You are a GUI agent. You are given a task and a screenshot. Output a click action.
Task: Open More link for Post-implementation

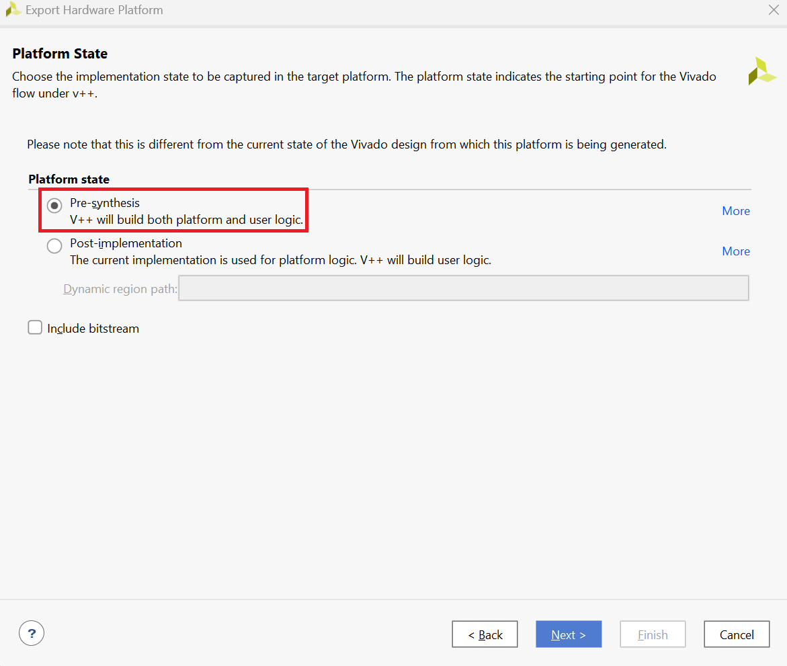click(x=736, y=251)
